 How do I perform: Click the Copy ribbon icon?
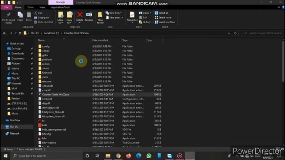(x=20, y=16)
